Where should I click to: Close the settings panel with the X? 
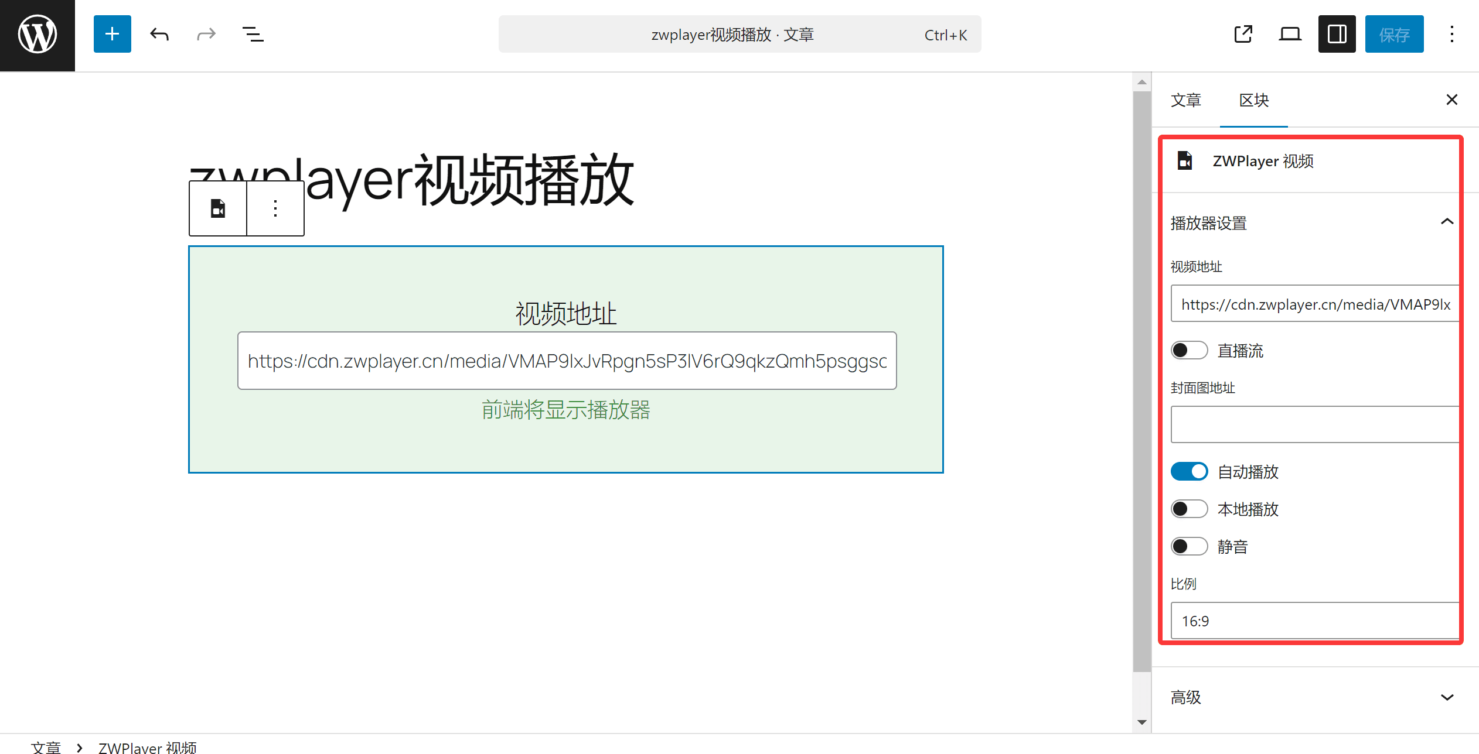(x=1451, y=99)
